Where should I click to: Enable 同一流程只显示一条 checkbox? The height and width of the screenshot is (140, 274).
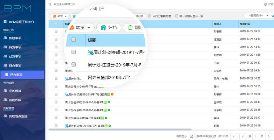pyautogui.click(x=176, y=16)
